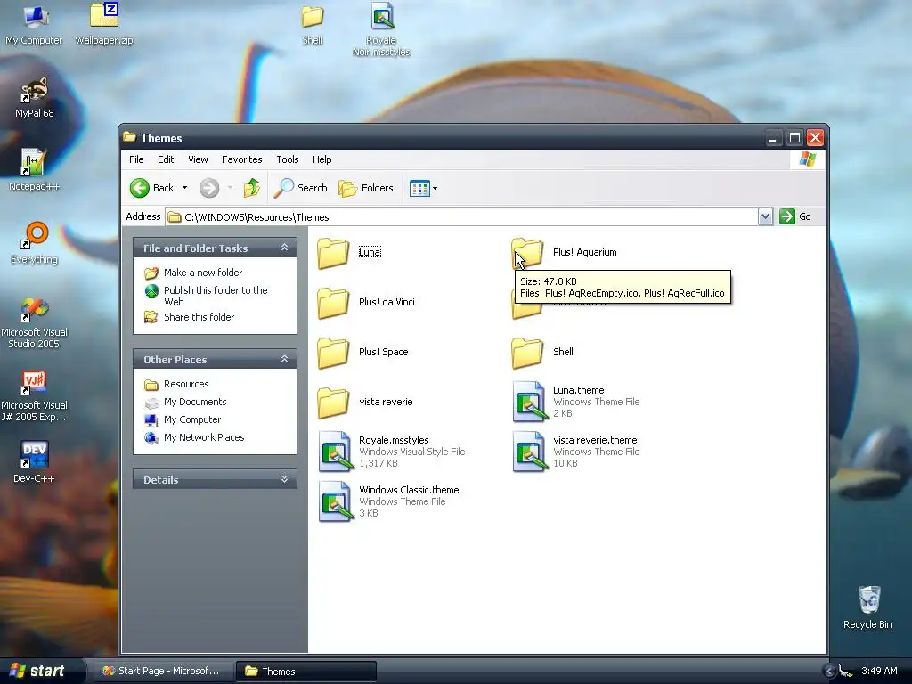Open the Favorites menu
Screen dimensions: 912x684
click(241, 159)
